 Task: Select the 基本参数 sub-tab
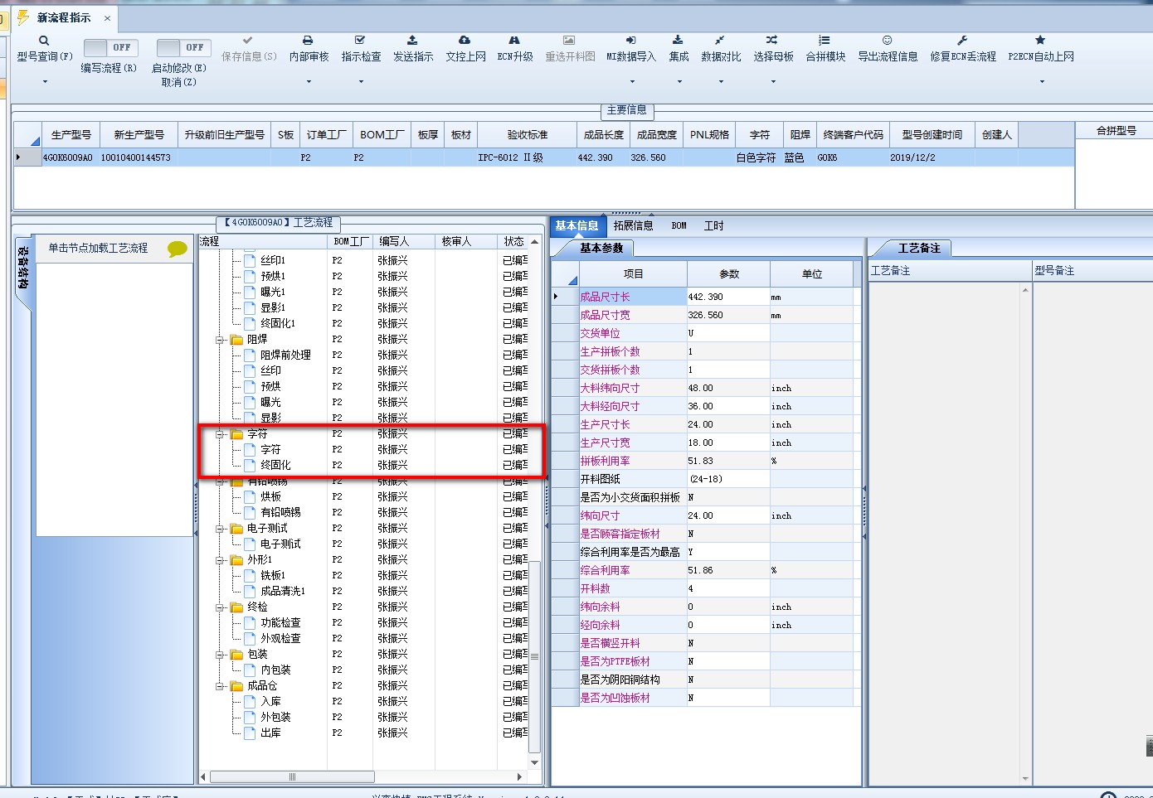point(601,248)
